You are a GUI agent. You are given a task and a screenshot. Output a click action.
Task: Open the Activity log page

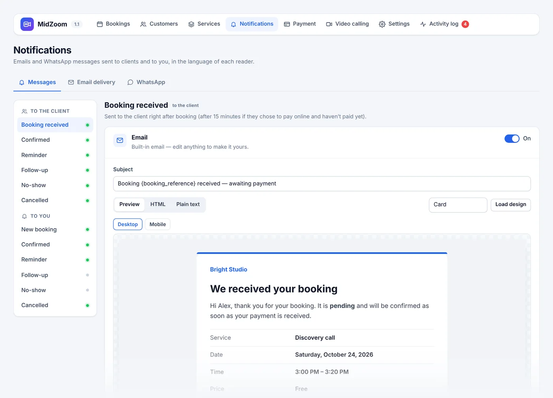tap(444, 24)
